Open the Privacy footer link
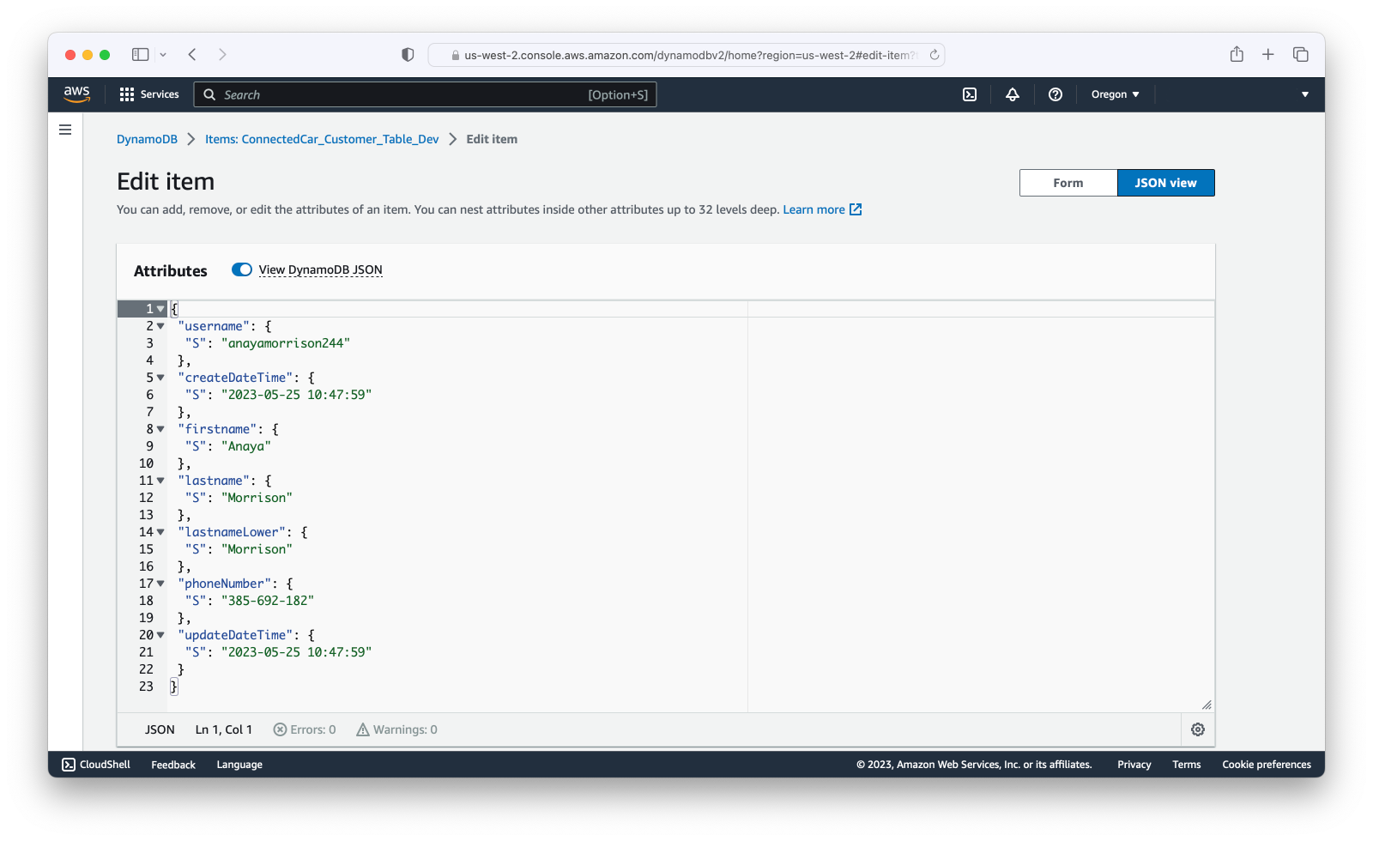Viewport: 1373px width, 841px height. [x=1134, y=765]
